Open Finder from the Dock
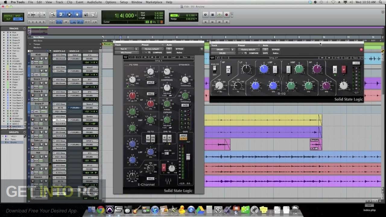This screenshot has height=217, width=386. coord(91,209)
